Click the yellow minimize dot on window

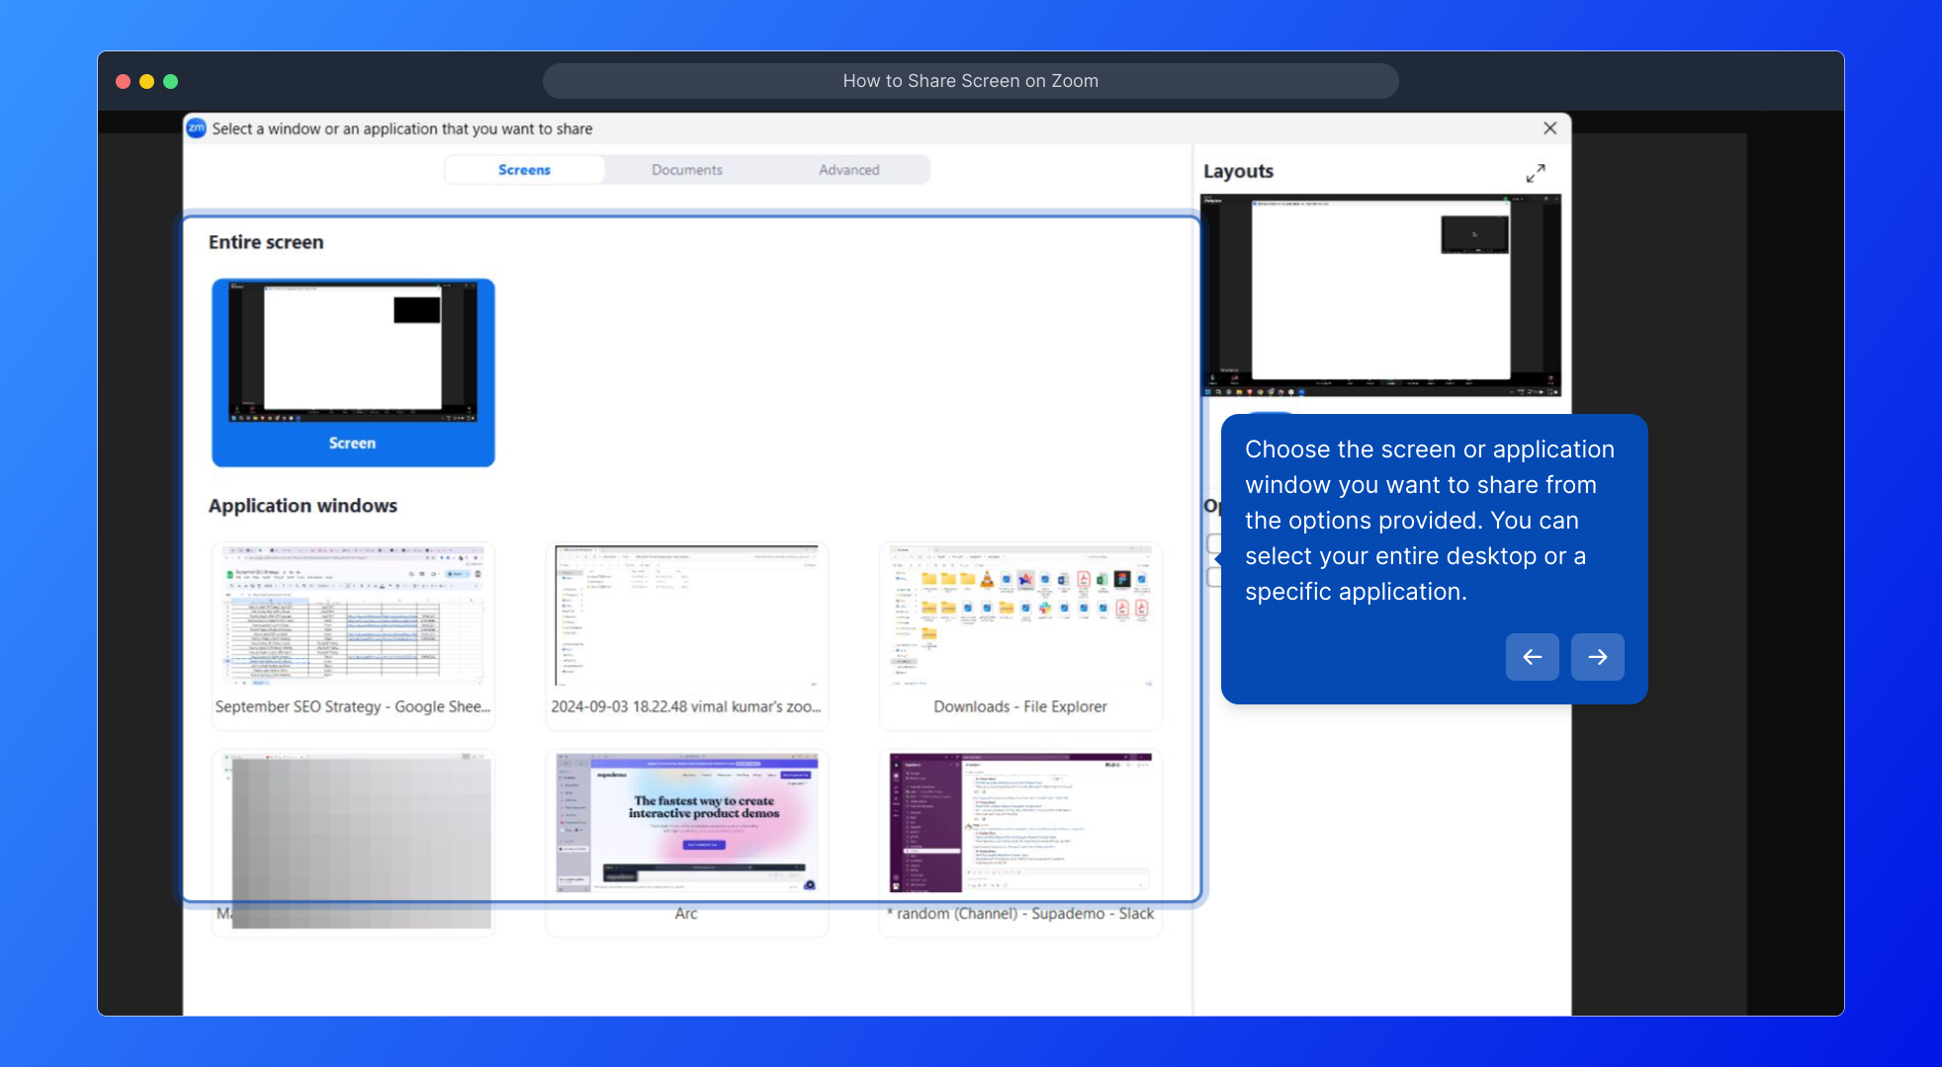click(146, 81)
